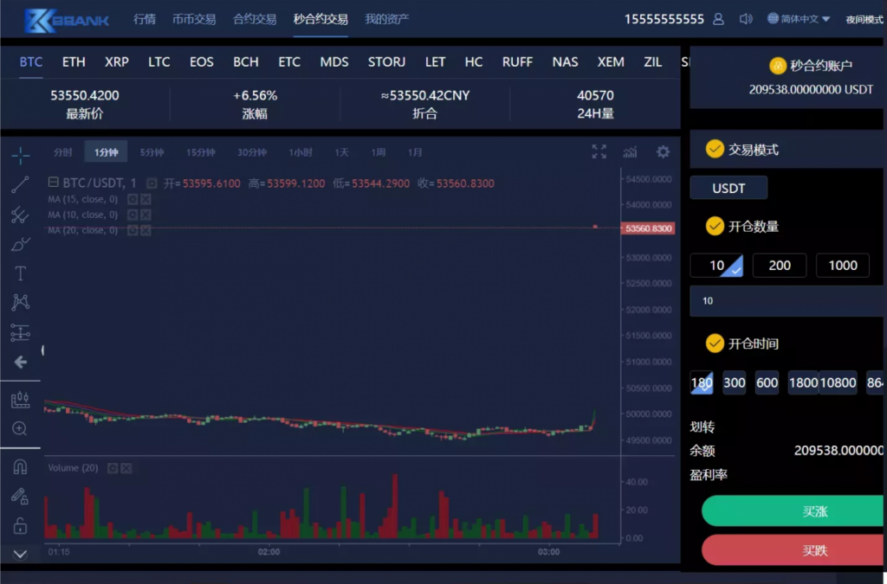
Task: Click the zoom in magnifier tool
Action: point(20,428)
